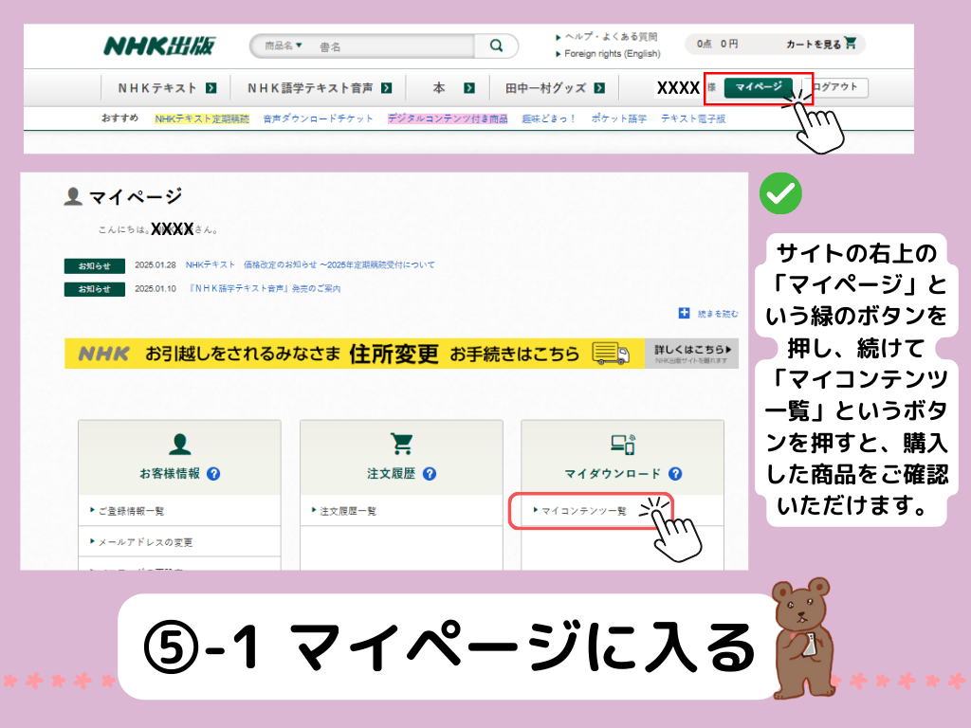Open the 商品名 search category dropdown
This screenshot has width=971, height=728.
283,45
